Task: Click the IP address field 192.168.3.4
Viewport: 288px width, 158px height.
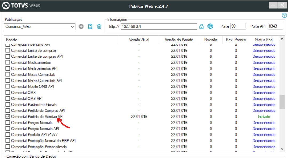Action: [x=159, y=26]
